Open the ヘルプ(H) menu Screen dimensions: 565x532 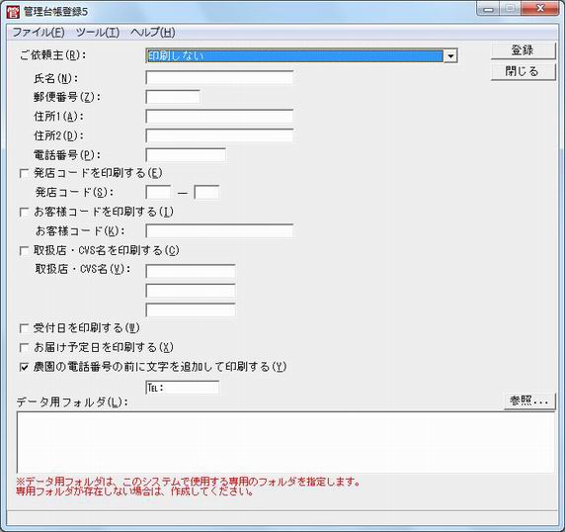(153, 33)
